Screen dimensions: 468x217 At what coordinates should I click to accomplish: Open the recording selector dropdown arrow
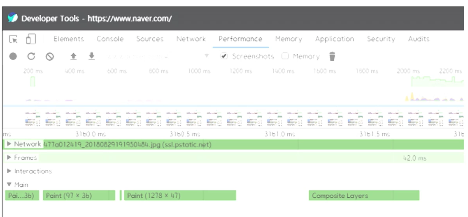click(x=207, y=56)
